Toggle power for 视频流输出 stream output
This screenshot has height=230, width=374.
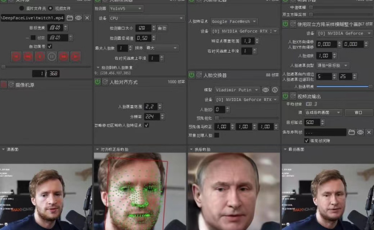click(x=285, y=96)
